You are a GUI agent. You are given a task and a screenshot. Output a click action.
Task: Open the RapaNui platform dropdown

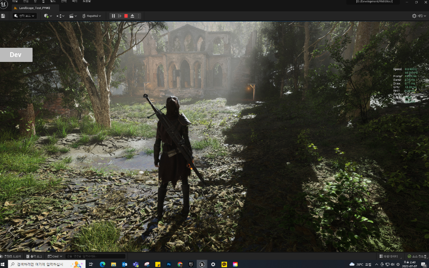pyautogui.click(x=92, y=16)
